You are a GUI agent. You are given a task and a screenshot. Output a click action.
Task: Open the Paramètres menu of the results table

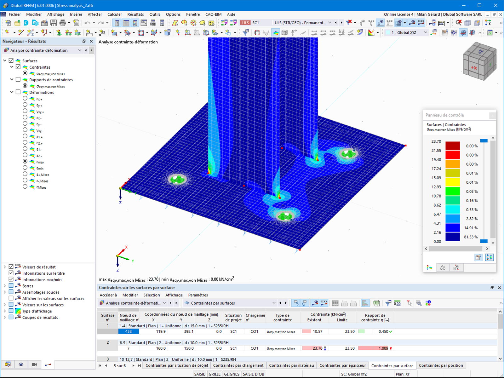click(x=198, y=295)
